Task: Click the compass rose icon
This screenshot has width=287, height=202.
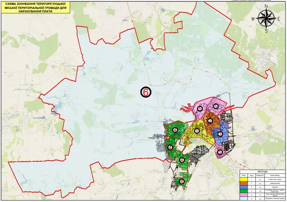Action: [x=266, y=18]
